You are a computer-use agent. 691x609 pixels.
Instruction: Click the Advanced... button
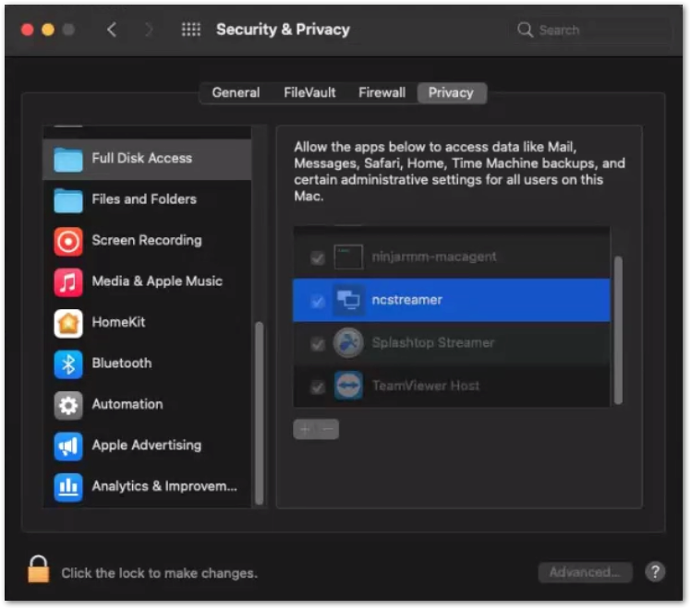pyautogui.click(x=585, y=572)
